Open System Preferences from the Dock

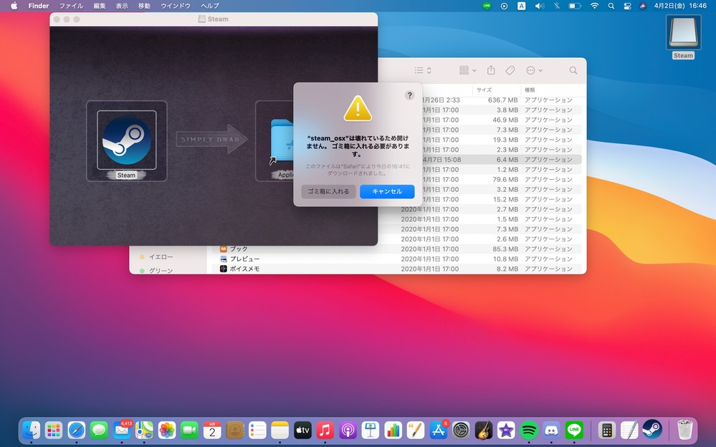click(461, 430)
